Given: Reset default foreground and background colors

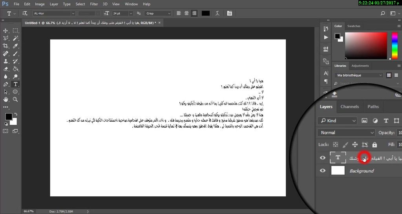Looking at the screenshot, I should (6, 124).
